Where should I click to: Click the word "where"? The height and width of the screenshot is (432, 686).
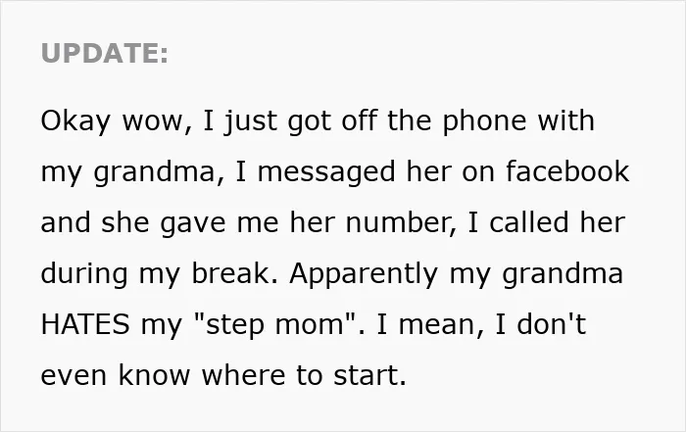243,375
